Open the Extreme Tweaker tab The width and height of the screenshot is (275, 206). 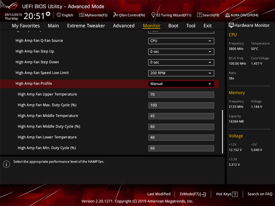point(86,26)
